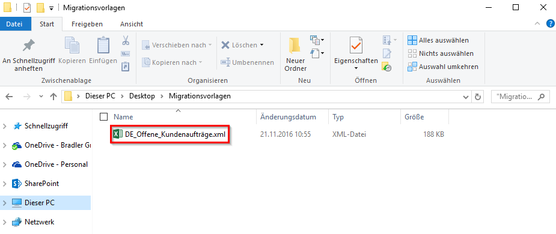Switch to the Start ribbon tab
The width and height of the screenshot is (556, 234).
[47, 24]
